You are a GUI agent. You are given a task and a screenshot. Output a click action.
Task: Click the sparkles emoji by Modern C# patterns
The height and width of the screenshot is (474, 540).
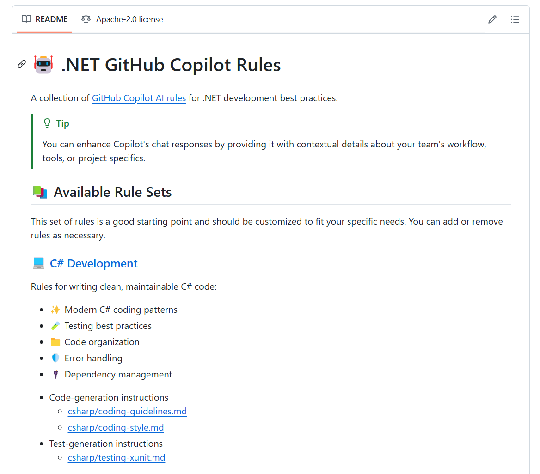point(55,310)
